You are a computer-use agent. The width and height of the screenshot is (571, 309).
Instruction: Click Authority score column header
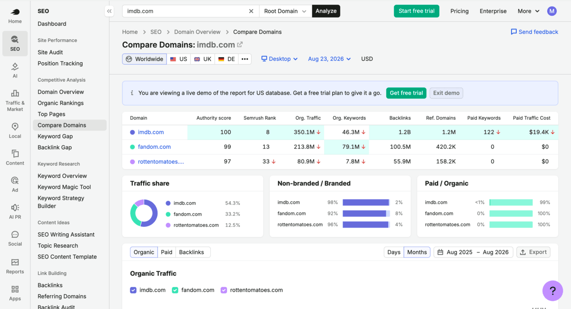[x=214, y=118]
